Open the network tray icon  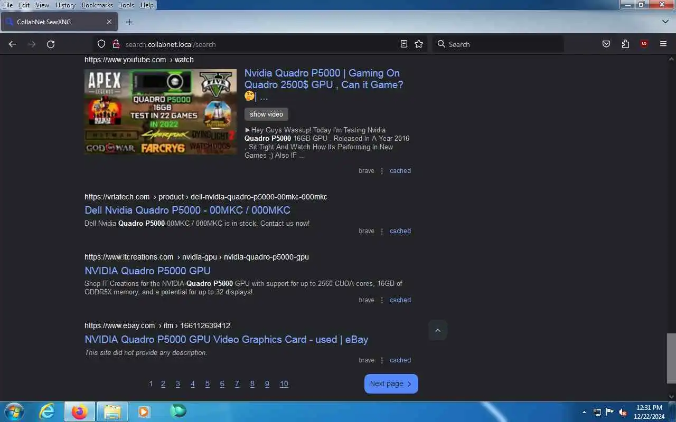(x=597, y=412)
